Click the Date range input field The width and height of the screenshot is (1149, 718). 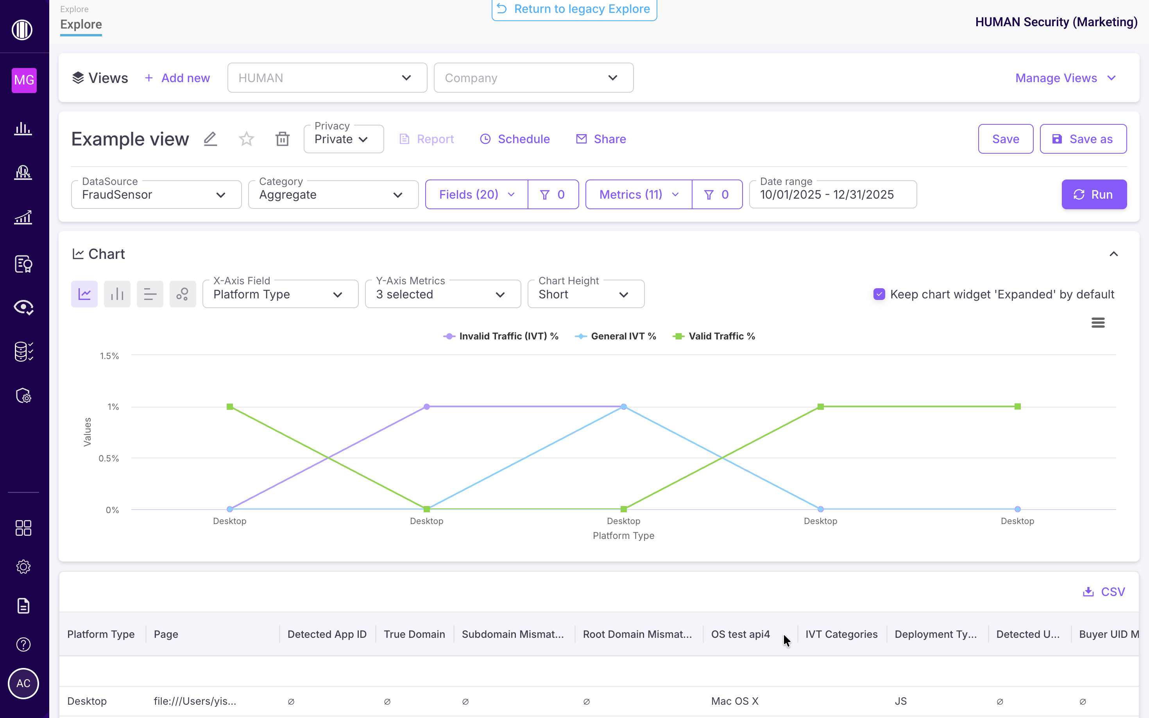832,195
